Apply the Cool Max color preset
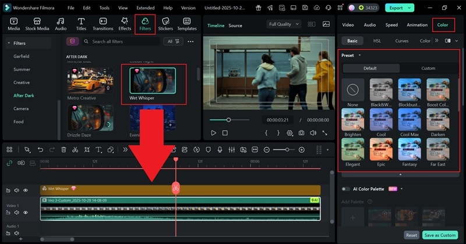This screenshot has width=466, height=244. pyautogui.click(x=409, y=122)
